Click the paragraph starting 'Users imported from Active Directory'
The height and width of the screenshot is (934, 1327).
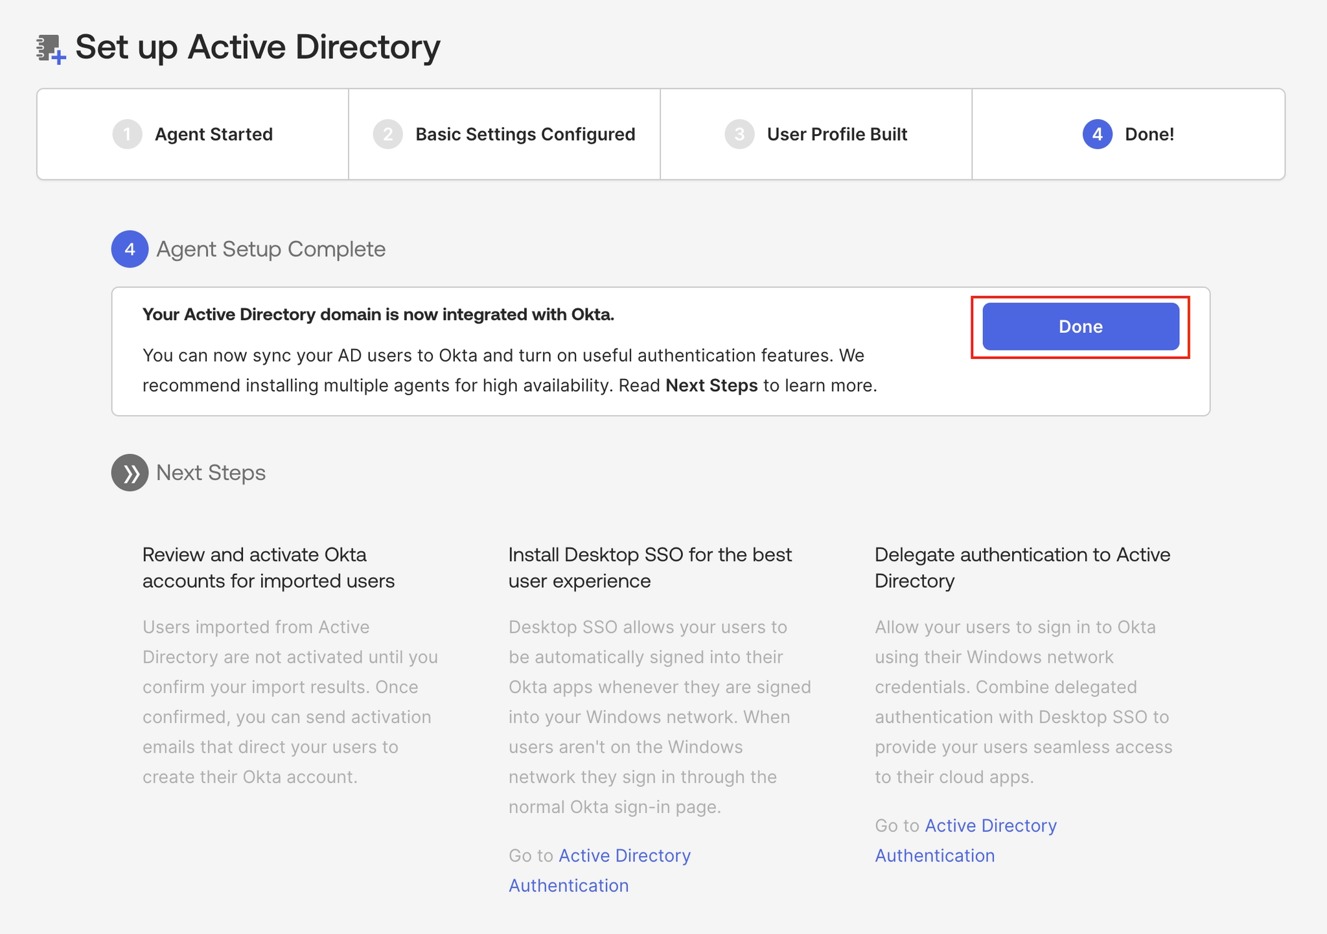(290, 702)
